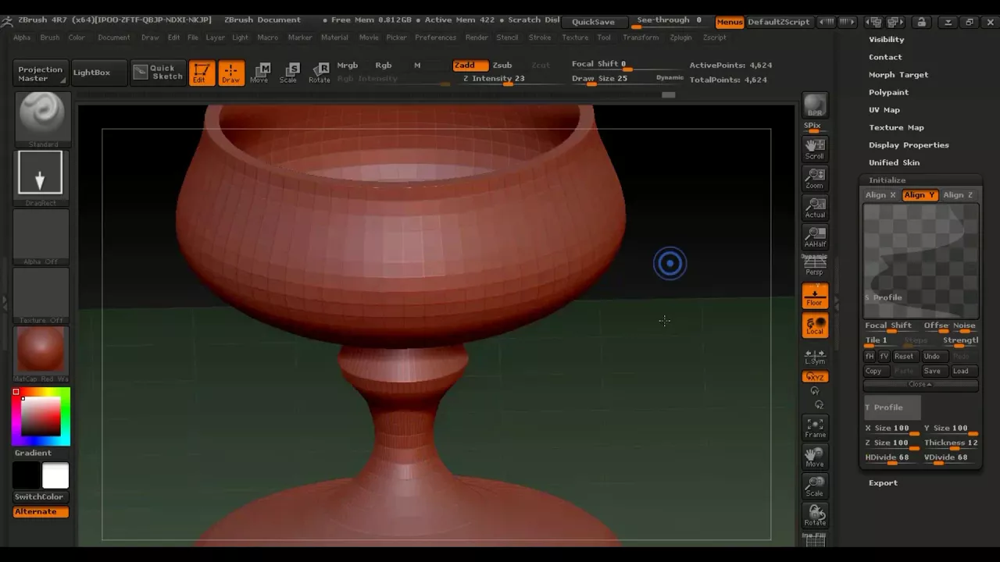Toggle Mrgb material-color mode
1000x562 pixels.
347,66
